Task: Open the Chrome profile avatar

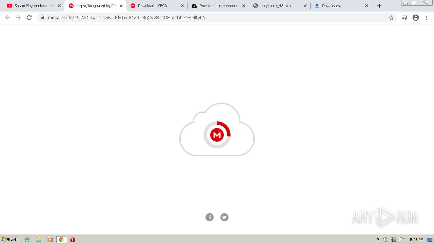Action: pos(416,18)
